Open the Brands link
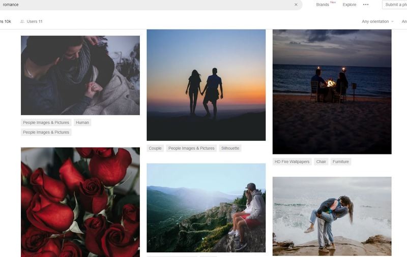 323,5
